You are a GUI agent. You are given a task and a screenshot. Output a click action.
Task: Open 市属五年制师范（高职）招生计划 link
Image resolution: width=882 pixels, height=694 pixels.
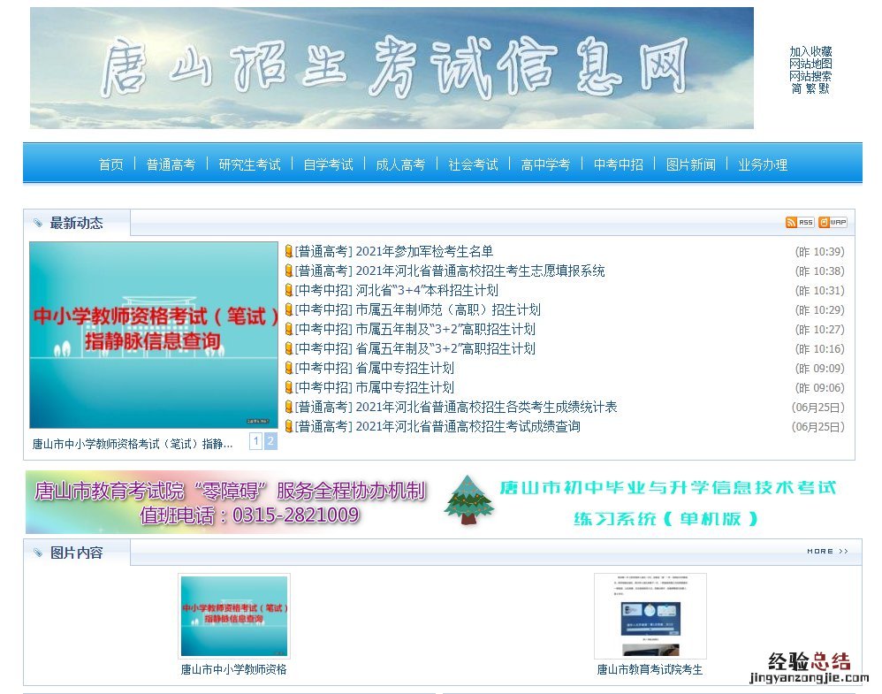click(448, 309)
